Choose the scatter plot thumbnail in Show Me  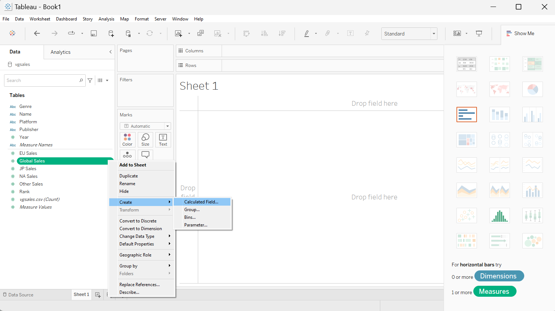click(x=467, y=216)
